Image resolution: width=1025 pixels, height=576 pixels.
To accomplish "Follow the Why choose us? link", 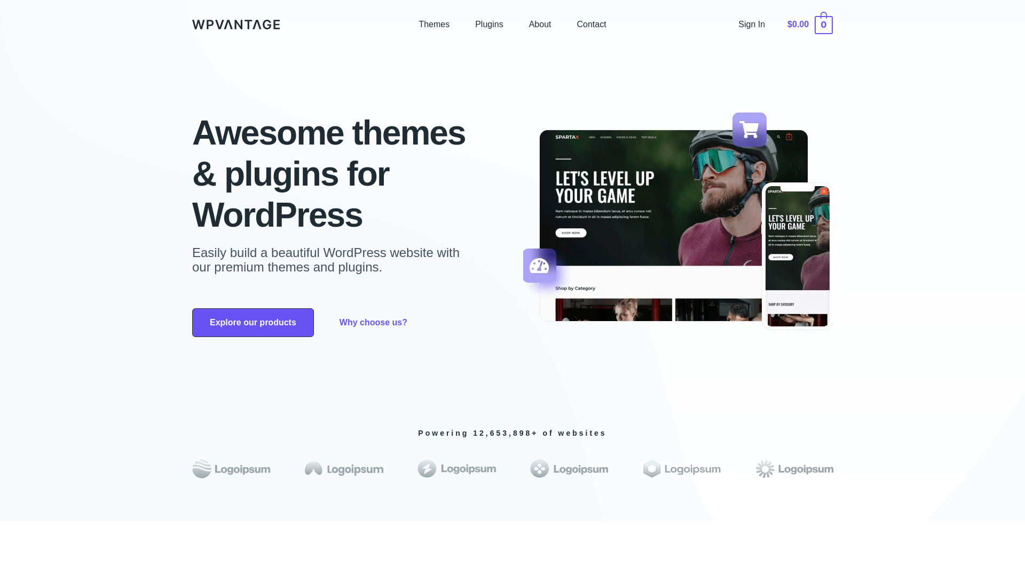I will (x=373, y=323).
